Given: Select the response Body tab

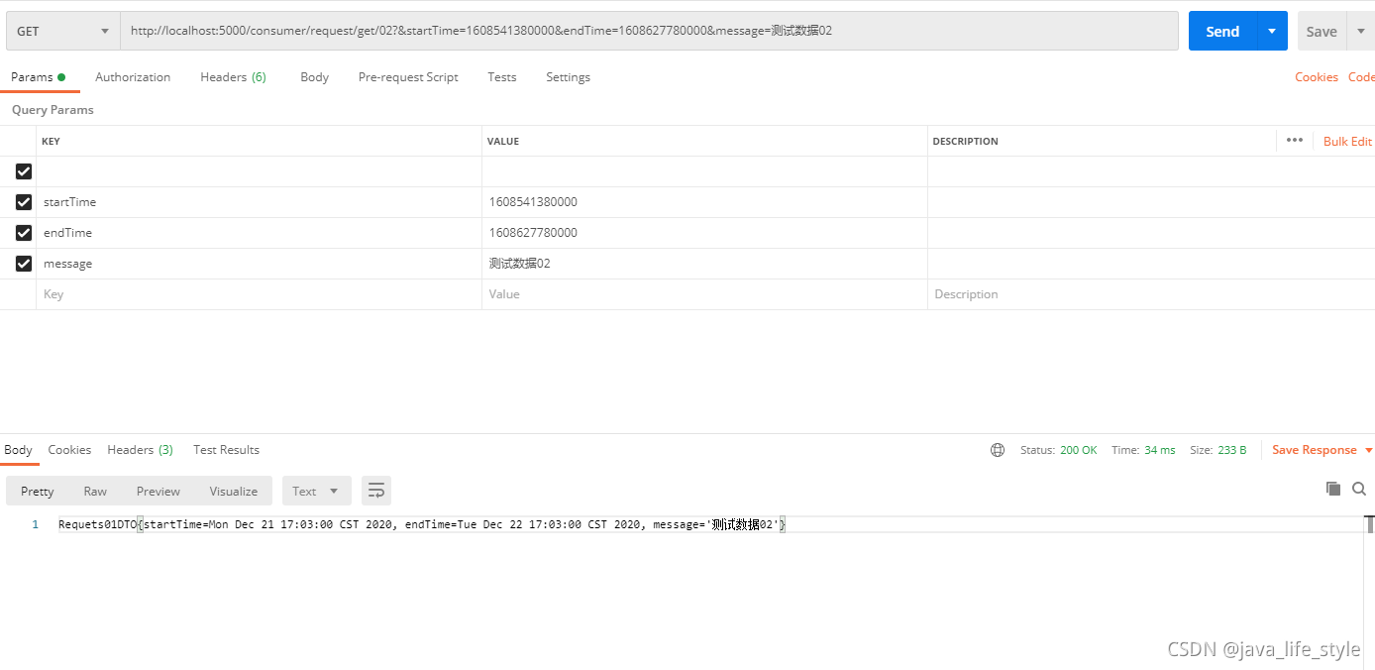Looking at the screenshot, I should [19, 450].
